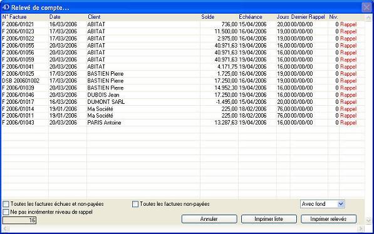Click the Dernier Rappel column header
The width and height of the screenshot is (374, 234).
click(308, 17)
